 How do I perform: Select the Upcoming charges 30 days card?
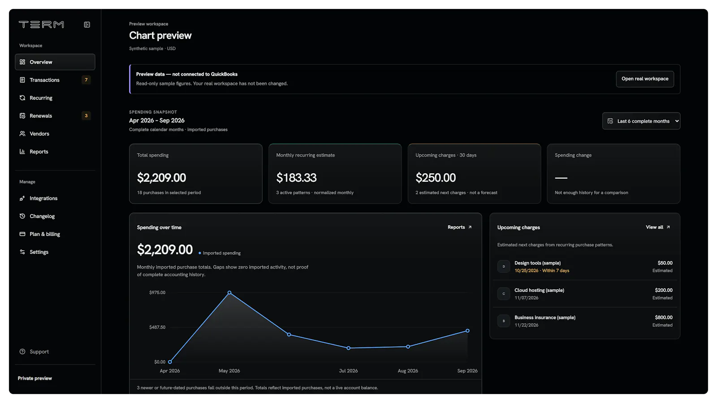[475, 174]
